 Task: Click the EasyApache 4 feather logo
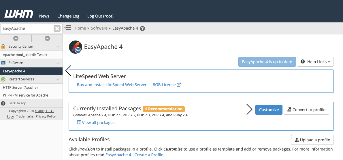point(76,47)
